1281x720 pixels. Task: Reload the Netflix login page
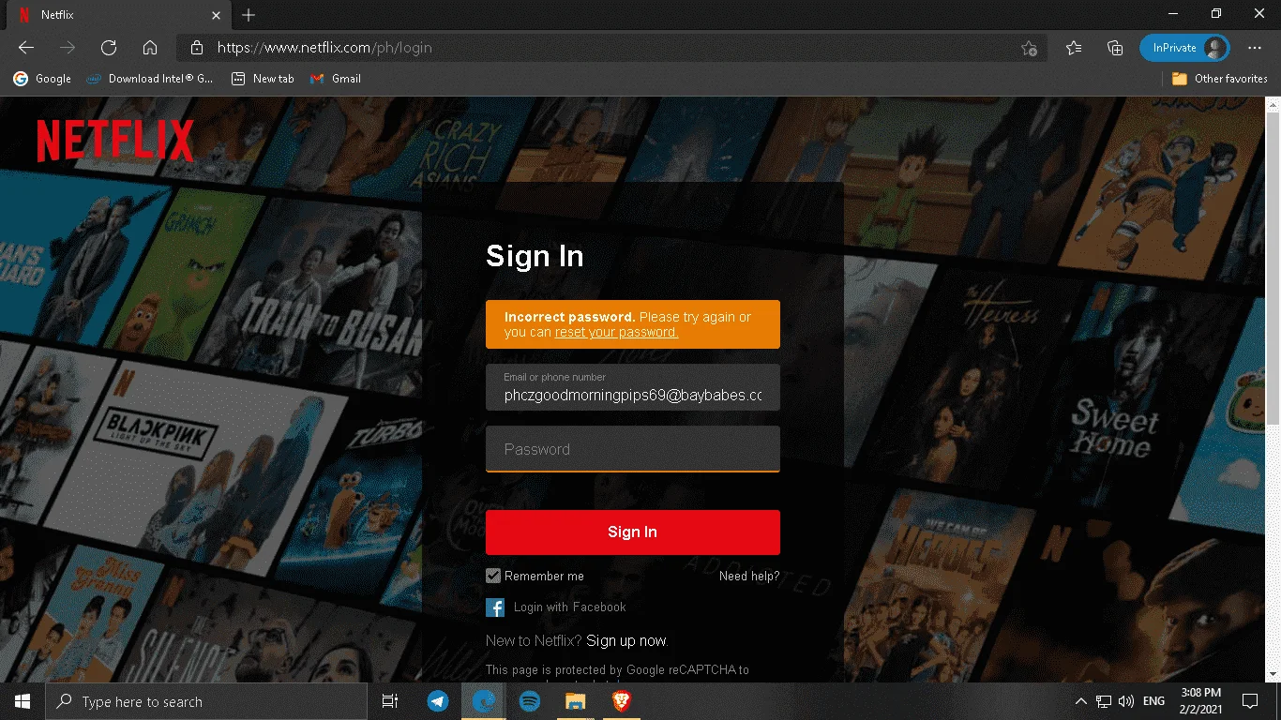[109, 48]
